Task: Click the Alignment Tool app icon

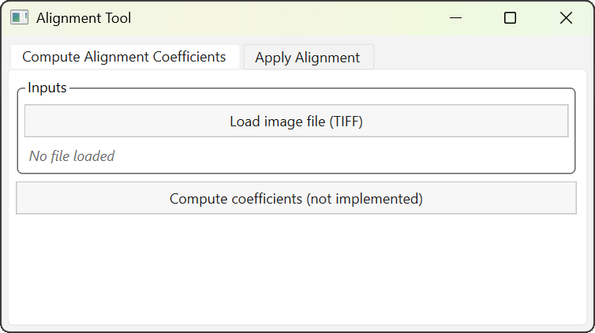Action: coord(19,18)
